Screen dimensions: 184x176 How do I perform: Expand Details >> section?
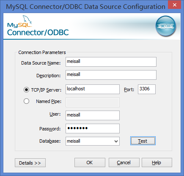click(x=30, y=163)
